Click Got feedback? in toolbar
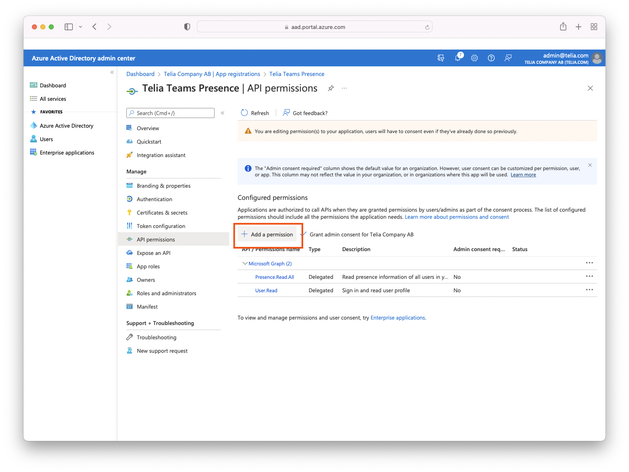Image resolution: width=629 pixels, height=472 pixels. pyautogui.click(x=305, y=113)
